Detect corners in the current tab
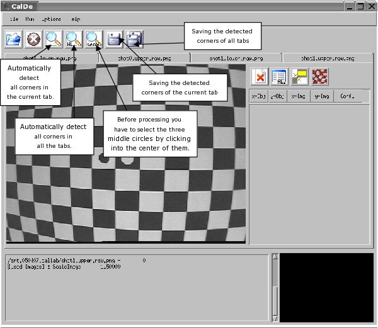 click(x=54, y=39)
